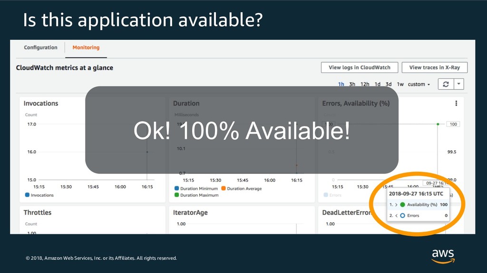Click the 100 value label on availability axis
The height and width of the screenshot is (273, 487).
click(x=453, y=124)
